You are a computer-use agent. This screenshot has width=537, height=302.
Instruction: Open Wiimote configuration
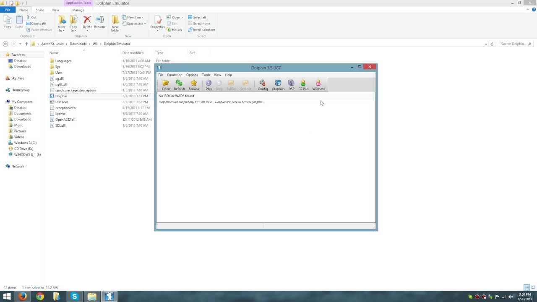318,85
